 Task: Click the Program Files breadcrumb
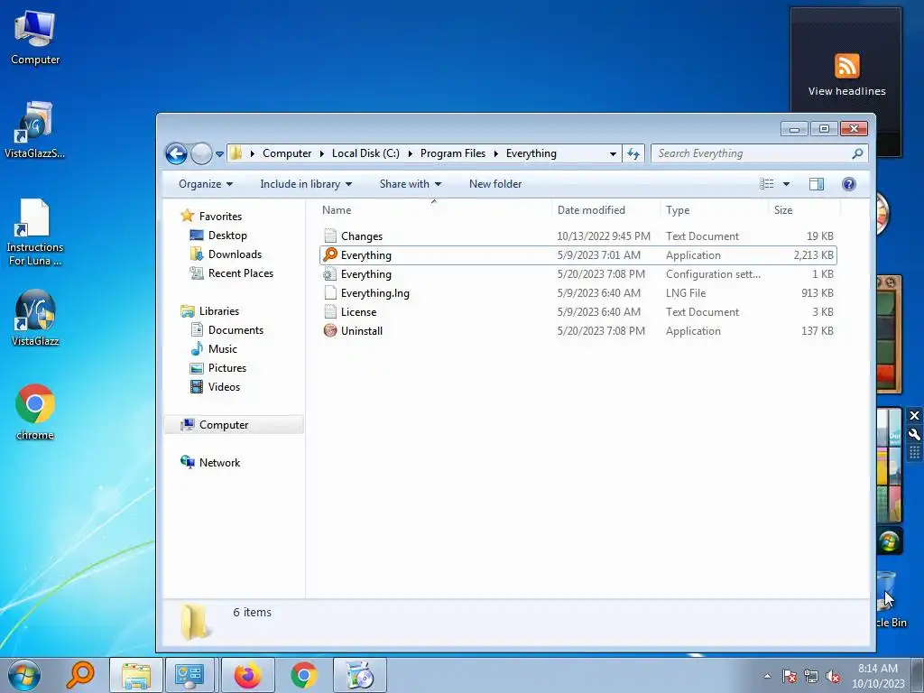tap(453, 153)
